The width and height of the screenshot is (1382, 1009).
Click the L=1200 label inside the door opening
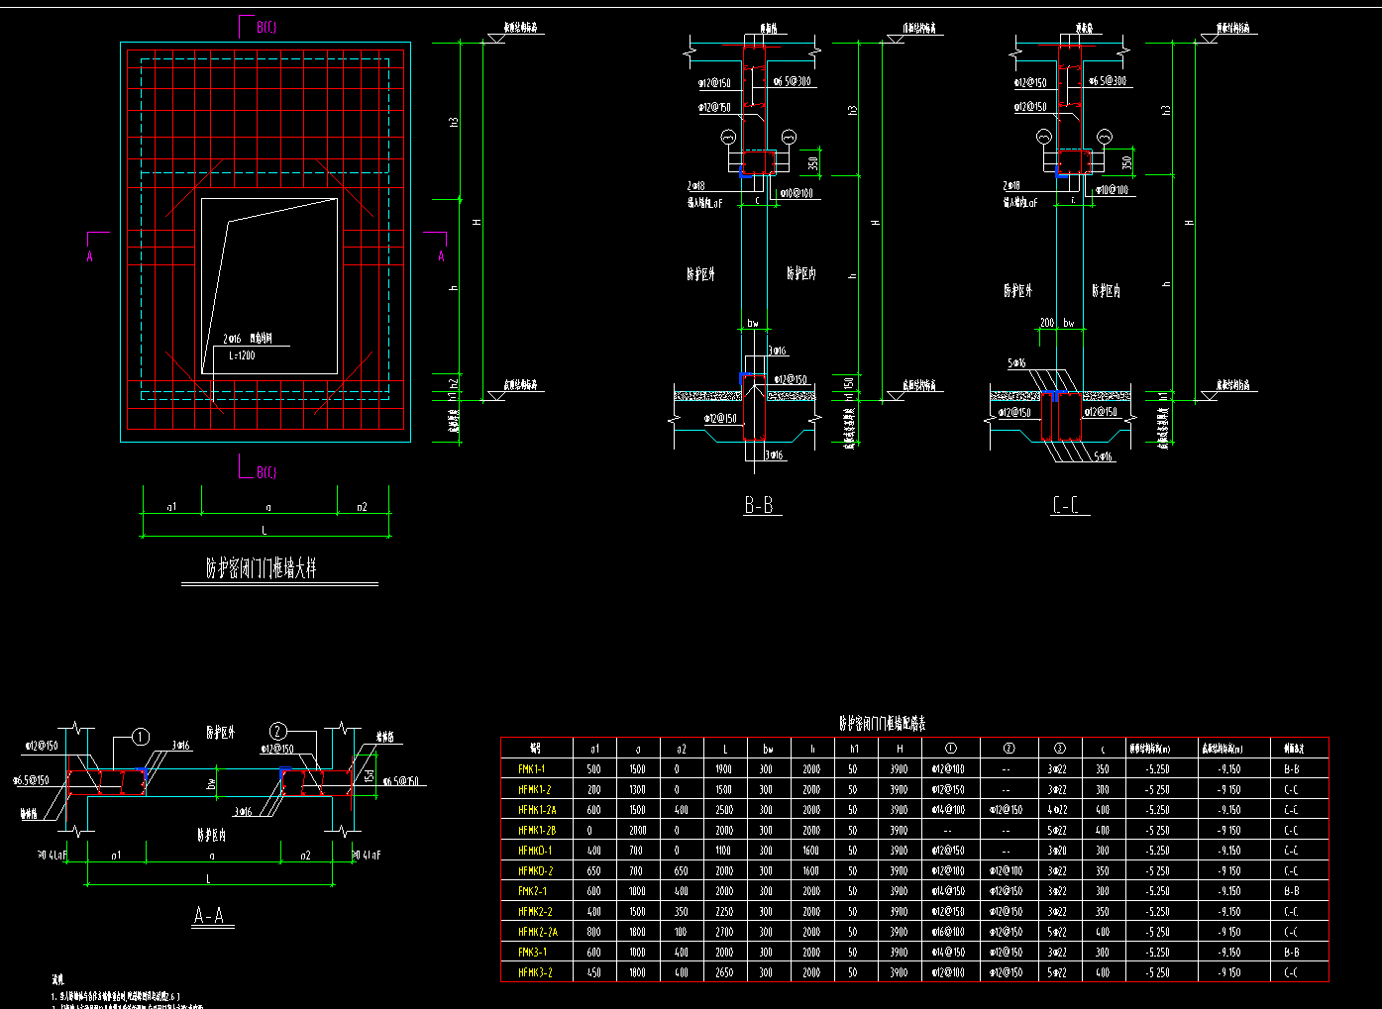click(241, 355)
